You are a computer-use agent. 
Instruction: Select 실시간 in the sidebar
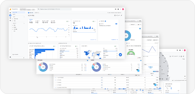point(14,14)
